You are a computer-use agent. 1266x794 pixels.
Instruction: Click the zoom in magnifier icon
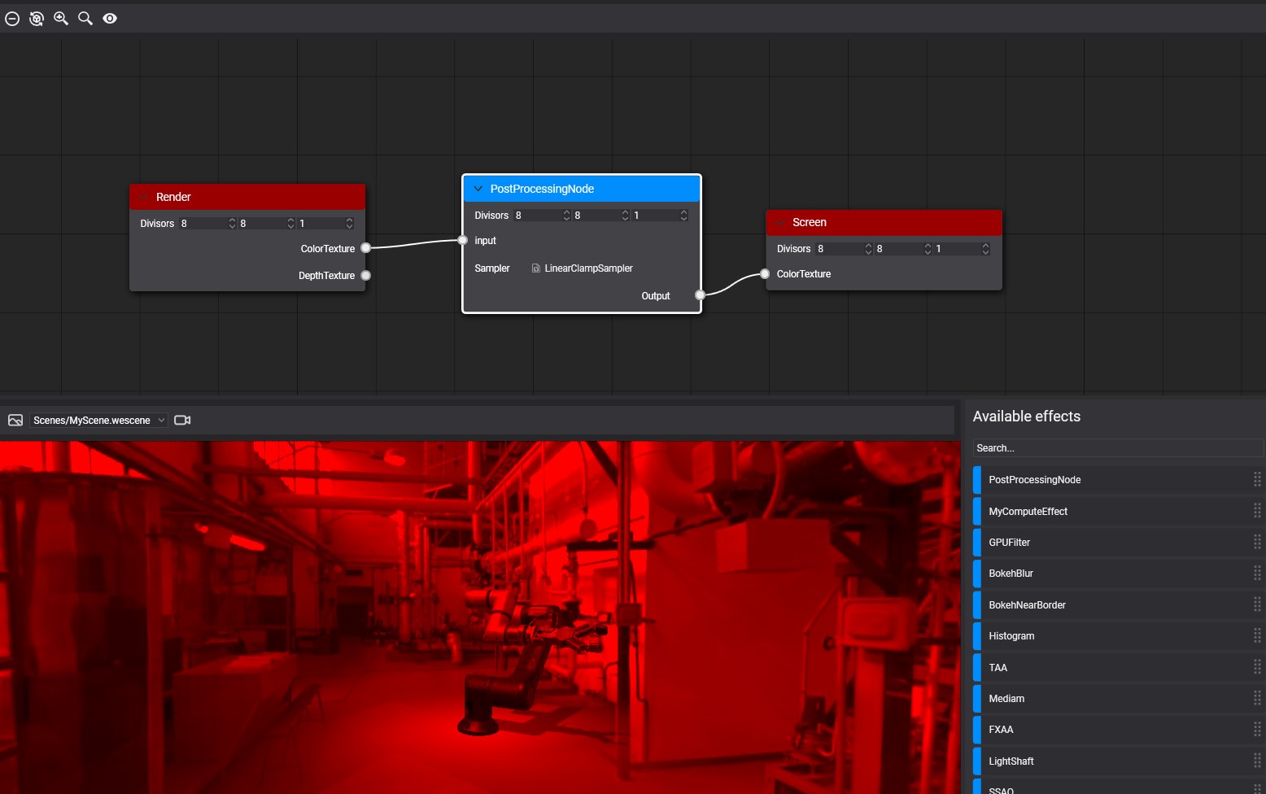(61, 19)
